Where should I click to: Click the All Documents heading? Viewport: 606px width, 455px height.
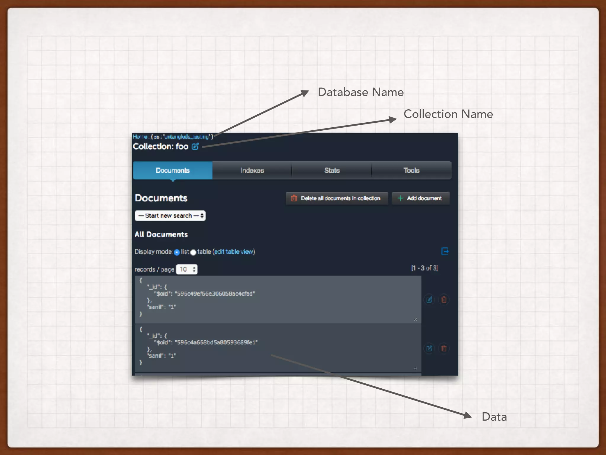pos(161,234)
